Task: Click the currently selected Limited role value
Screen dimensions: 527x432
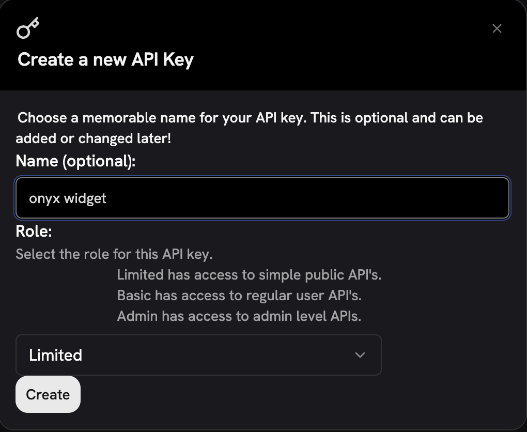Action: (x=55, y=355)
